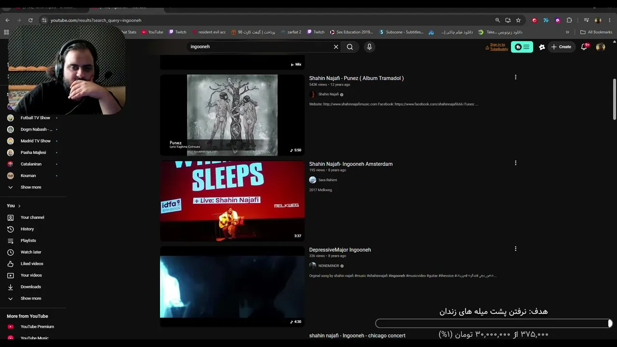Open the media controls icon in Chrome toolbar
The image size is (617, 347).
tap(586, 20)
